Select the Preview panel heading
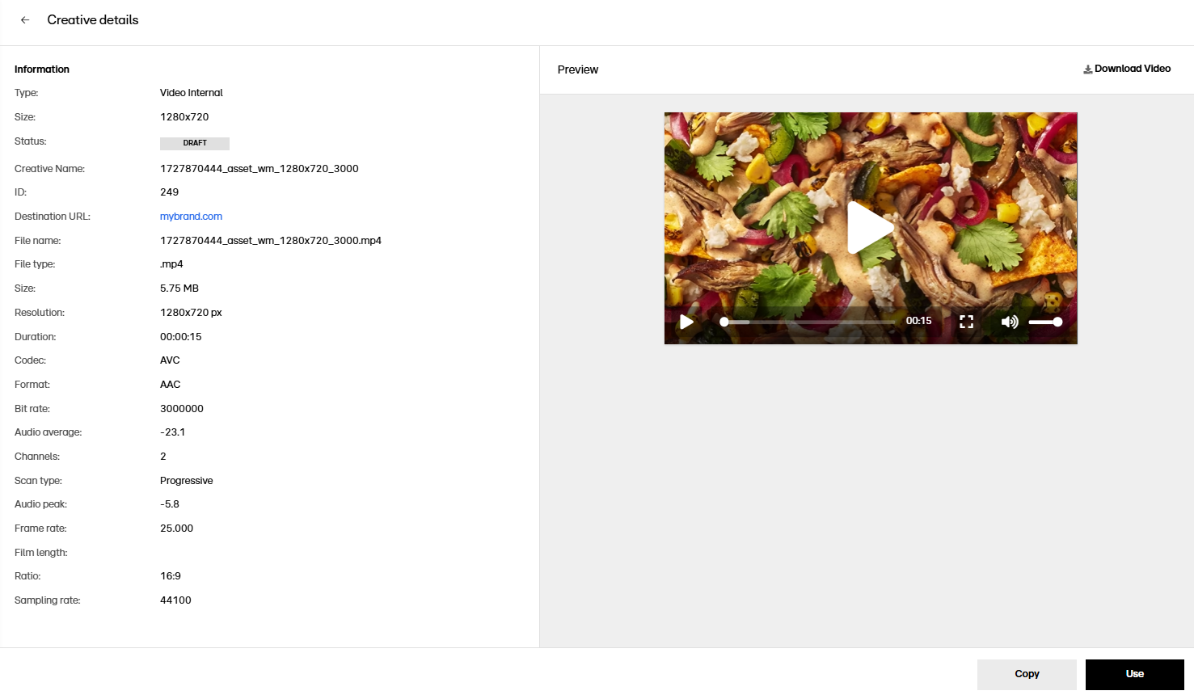 [x=577, y=70]
